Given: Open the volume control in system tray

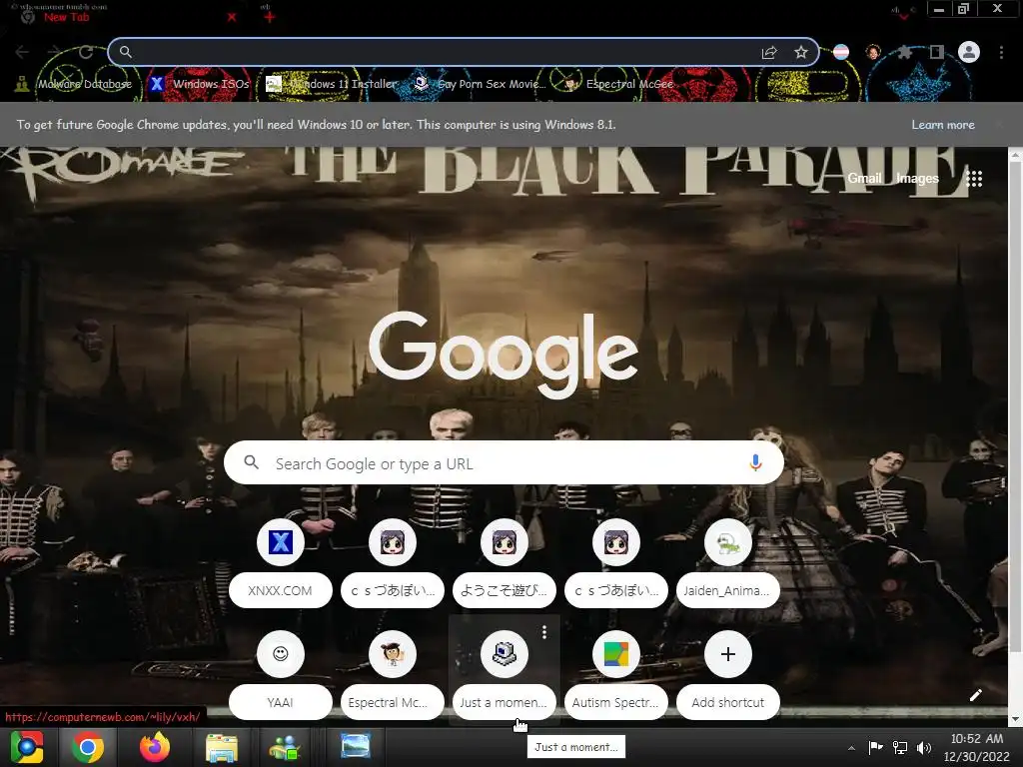Looking at the screenshot, I should (x=924, y=747).
